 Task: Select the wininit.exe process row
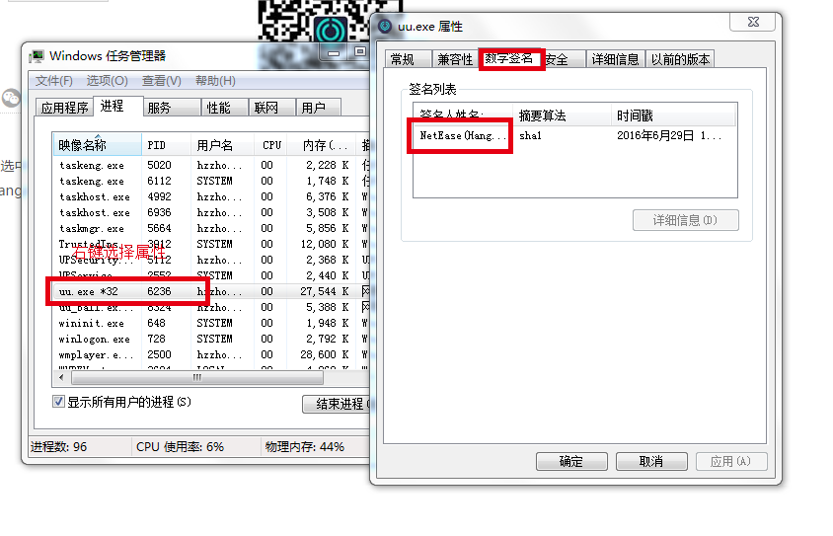tap(211, 323)
